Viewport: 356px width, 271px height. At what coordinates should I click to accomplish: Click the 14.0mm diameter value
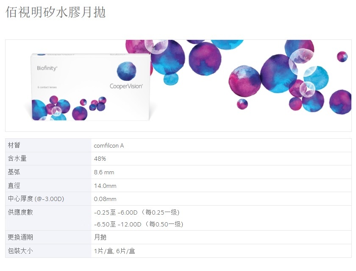click(x=105, y=186)
